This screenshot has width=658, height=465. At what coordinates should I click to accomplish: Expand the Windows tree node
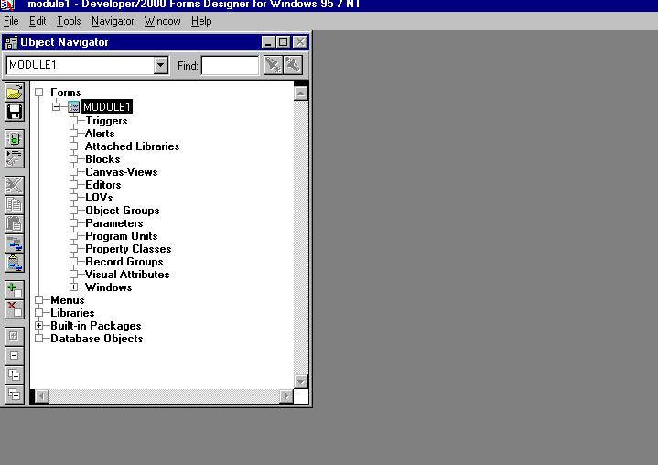click(x=73, y=287)
